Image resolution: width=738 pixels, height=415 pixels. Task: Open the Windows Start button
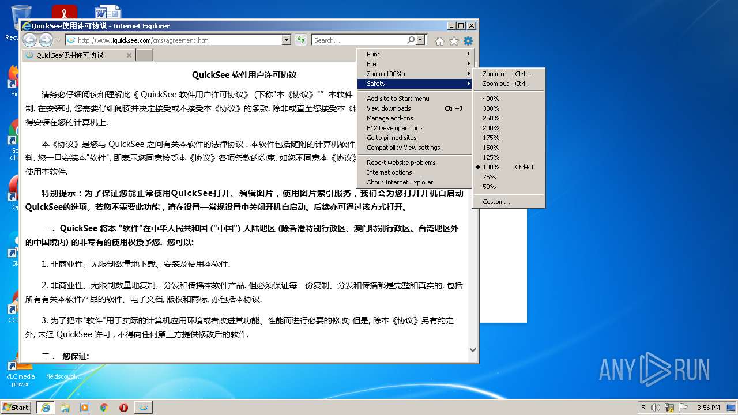pos(16,407)
